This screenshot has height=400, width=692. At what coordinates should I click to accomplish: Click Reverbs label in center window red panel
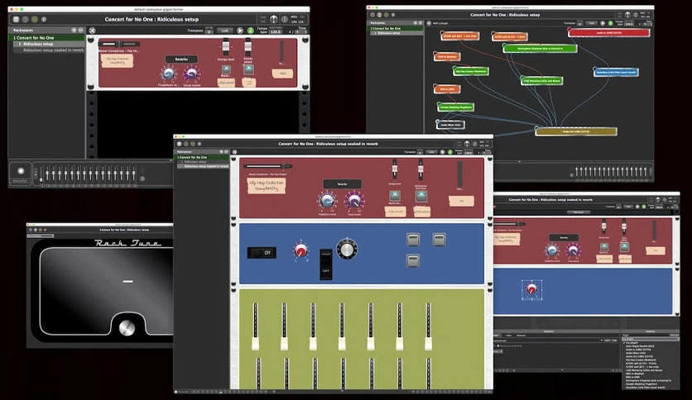pyautogui.click(x=342, y=183)
